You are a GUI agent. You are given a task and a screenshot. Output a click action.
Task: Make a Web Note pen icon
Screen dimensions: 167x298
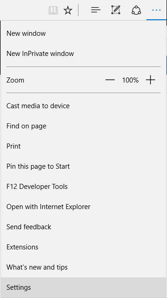pos(116,10)
